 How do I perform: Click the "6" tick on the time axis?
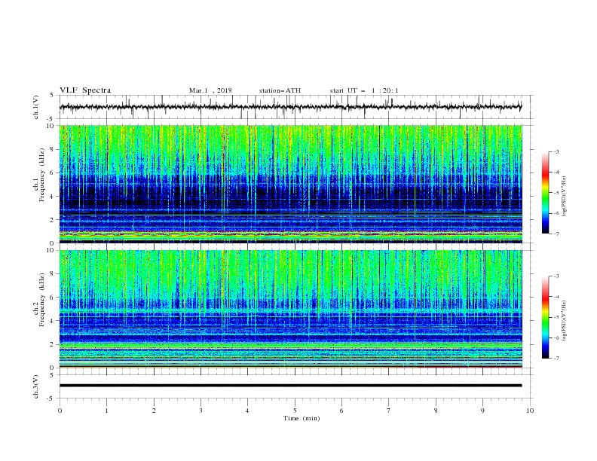coord(341,411)
